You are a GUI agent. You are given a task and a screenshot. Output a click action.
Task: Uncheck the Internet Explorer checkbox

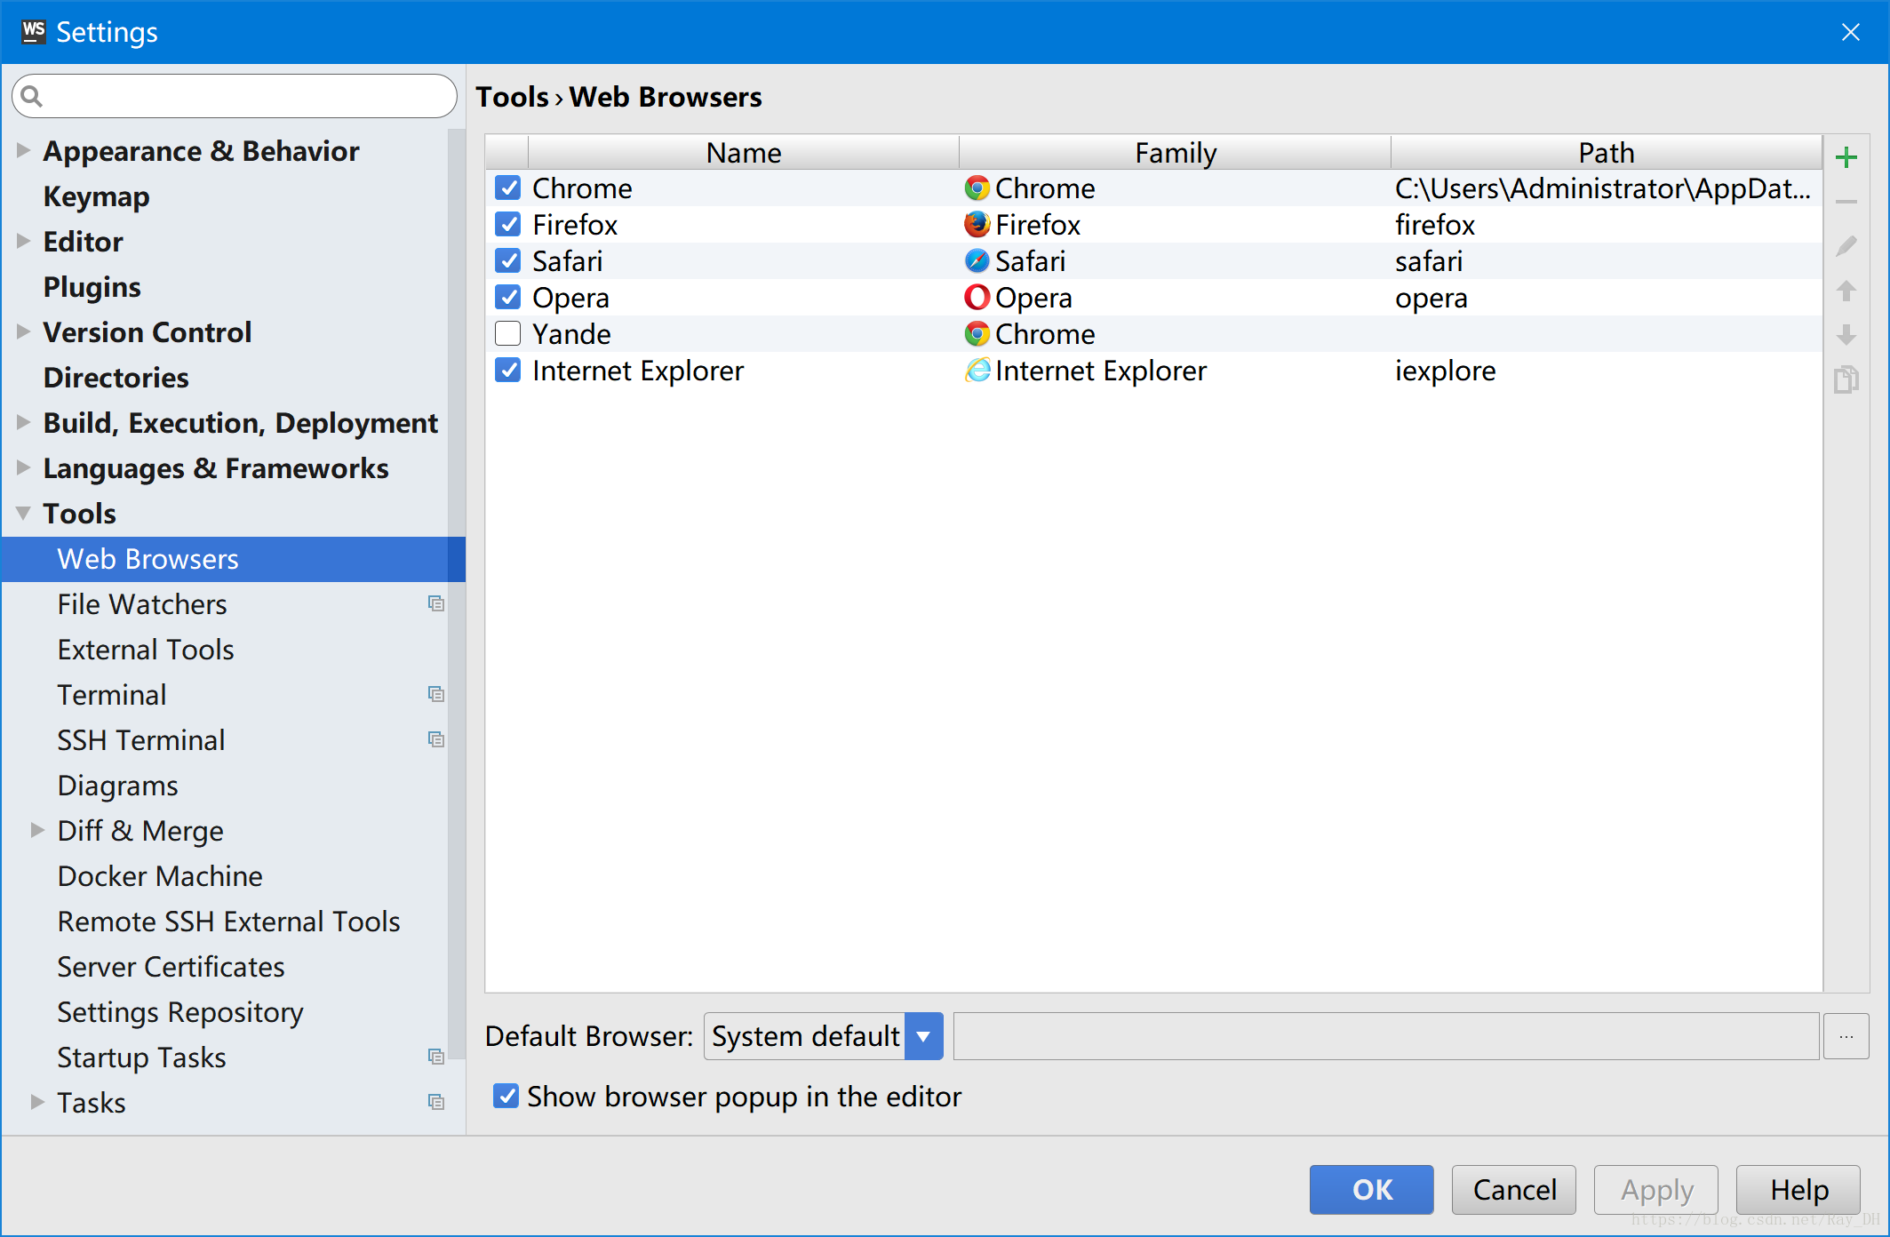click(x=508, y=371)
